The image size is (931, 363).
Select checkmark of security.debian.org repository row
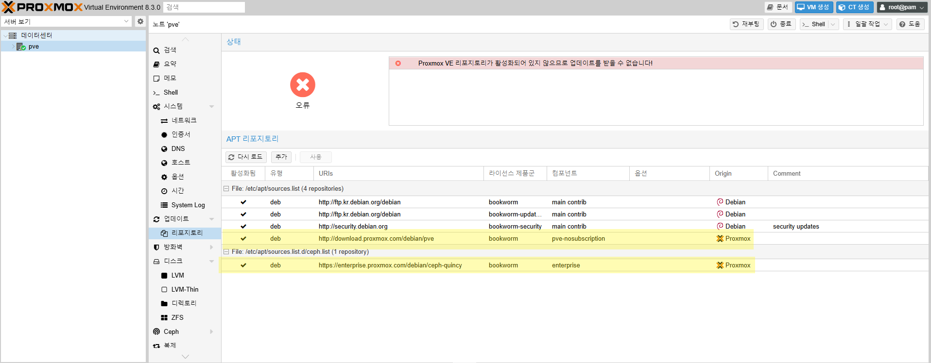click(243, 226)
